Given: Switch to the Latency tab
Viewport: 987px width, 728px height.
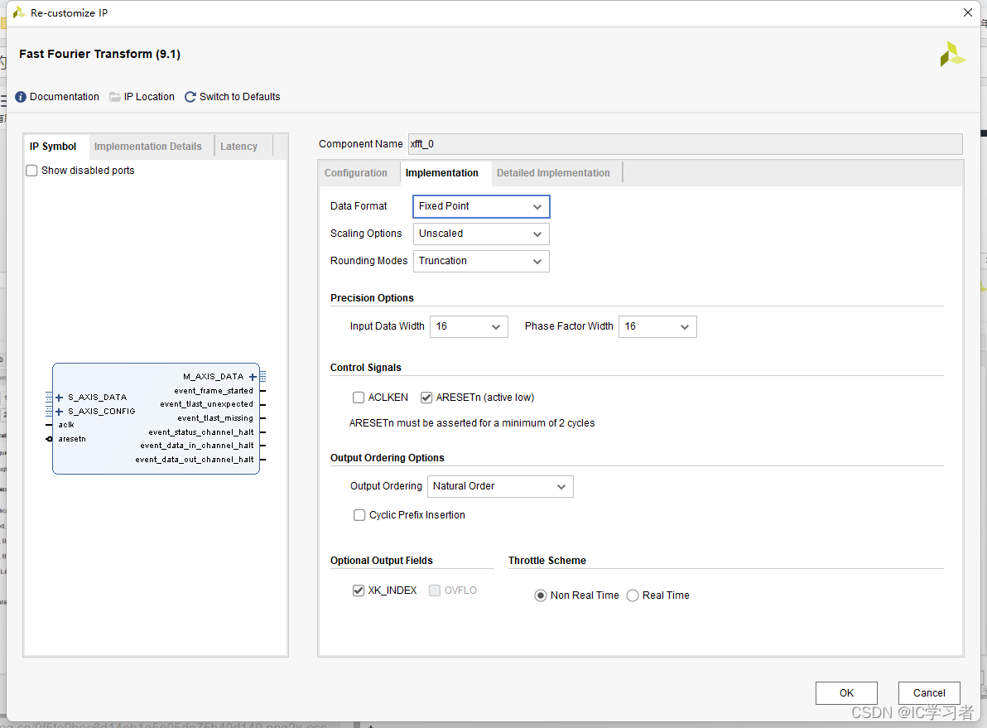Looking at the screenshot, I should coord(238,146).
